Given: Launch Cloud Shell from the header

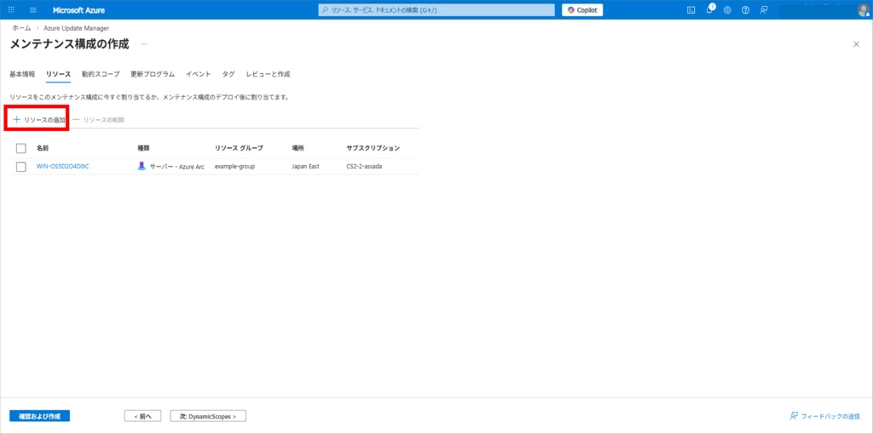Looking at the screenshot, I should [691, 10].
